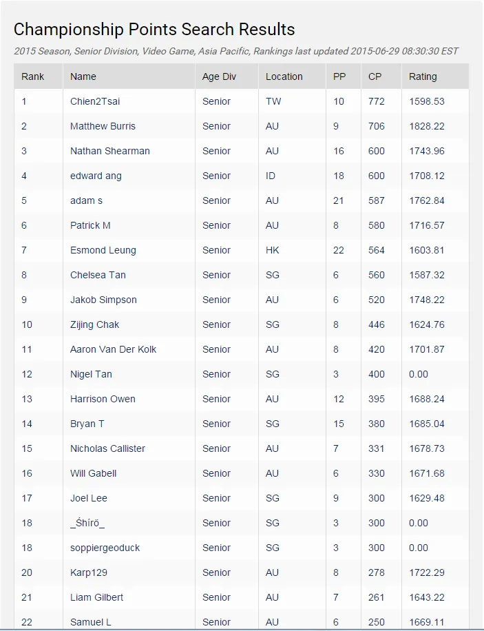Open Liam Gilbert's row

96,597
